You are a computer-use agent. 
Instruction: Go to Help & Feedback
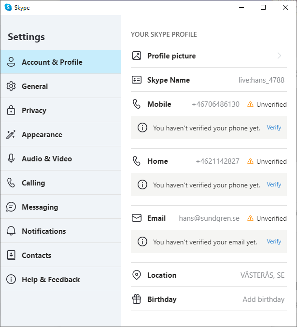tap(61, 279)
